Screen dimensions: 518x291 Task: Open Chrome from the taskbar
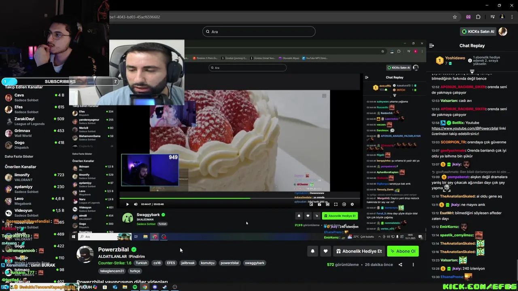click(x=144, y=287)
